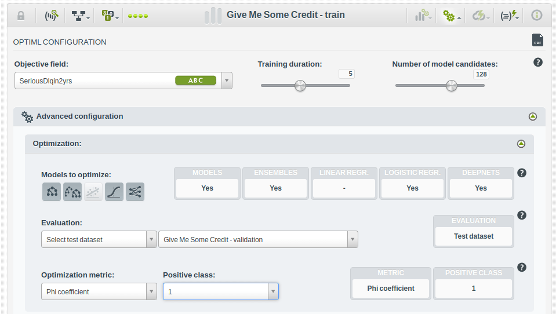Open the configuration gears menu in toolbar
Image resolution: width=556 pixels, height=314 pixels.
click(x=451, y=16)
